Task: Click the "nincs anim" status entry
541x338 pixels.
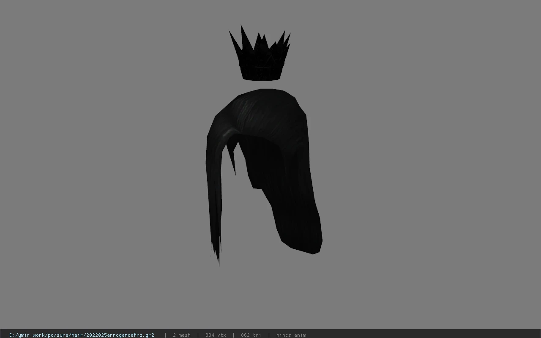Action: [x=291, y=335]
